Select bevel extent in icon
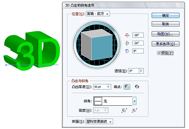 [x=135, y=110]
